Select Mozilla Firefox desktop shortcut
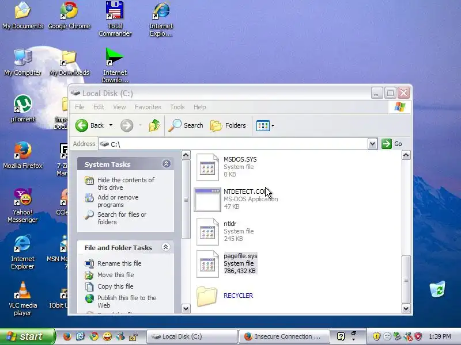The height and width of the screenshot is (345, 461). pos(22,155)
